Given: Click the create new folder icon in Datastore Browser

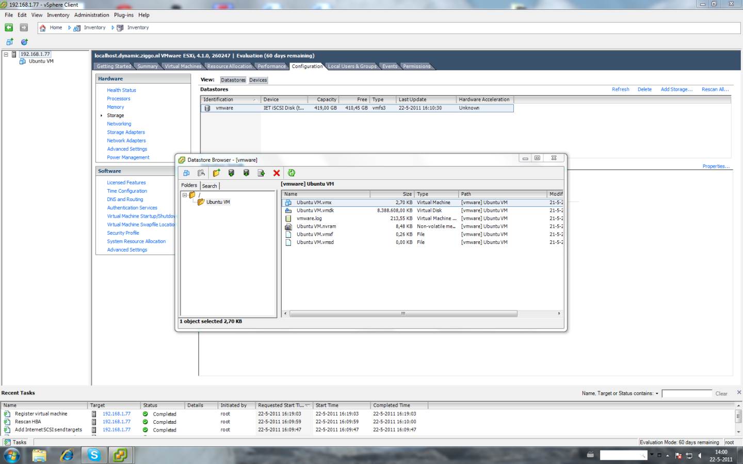Looking at the screenshot, I should [x=216, y=173].
